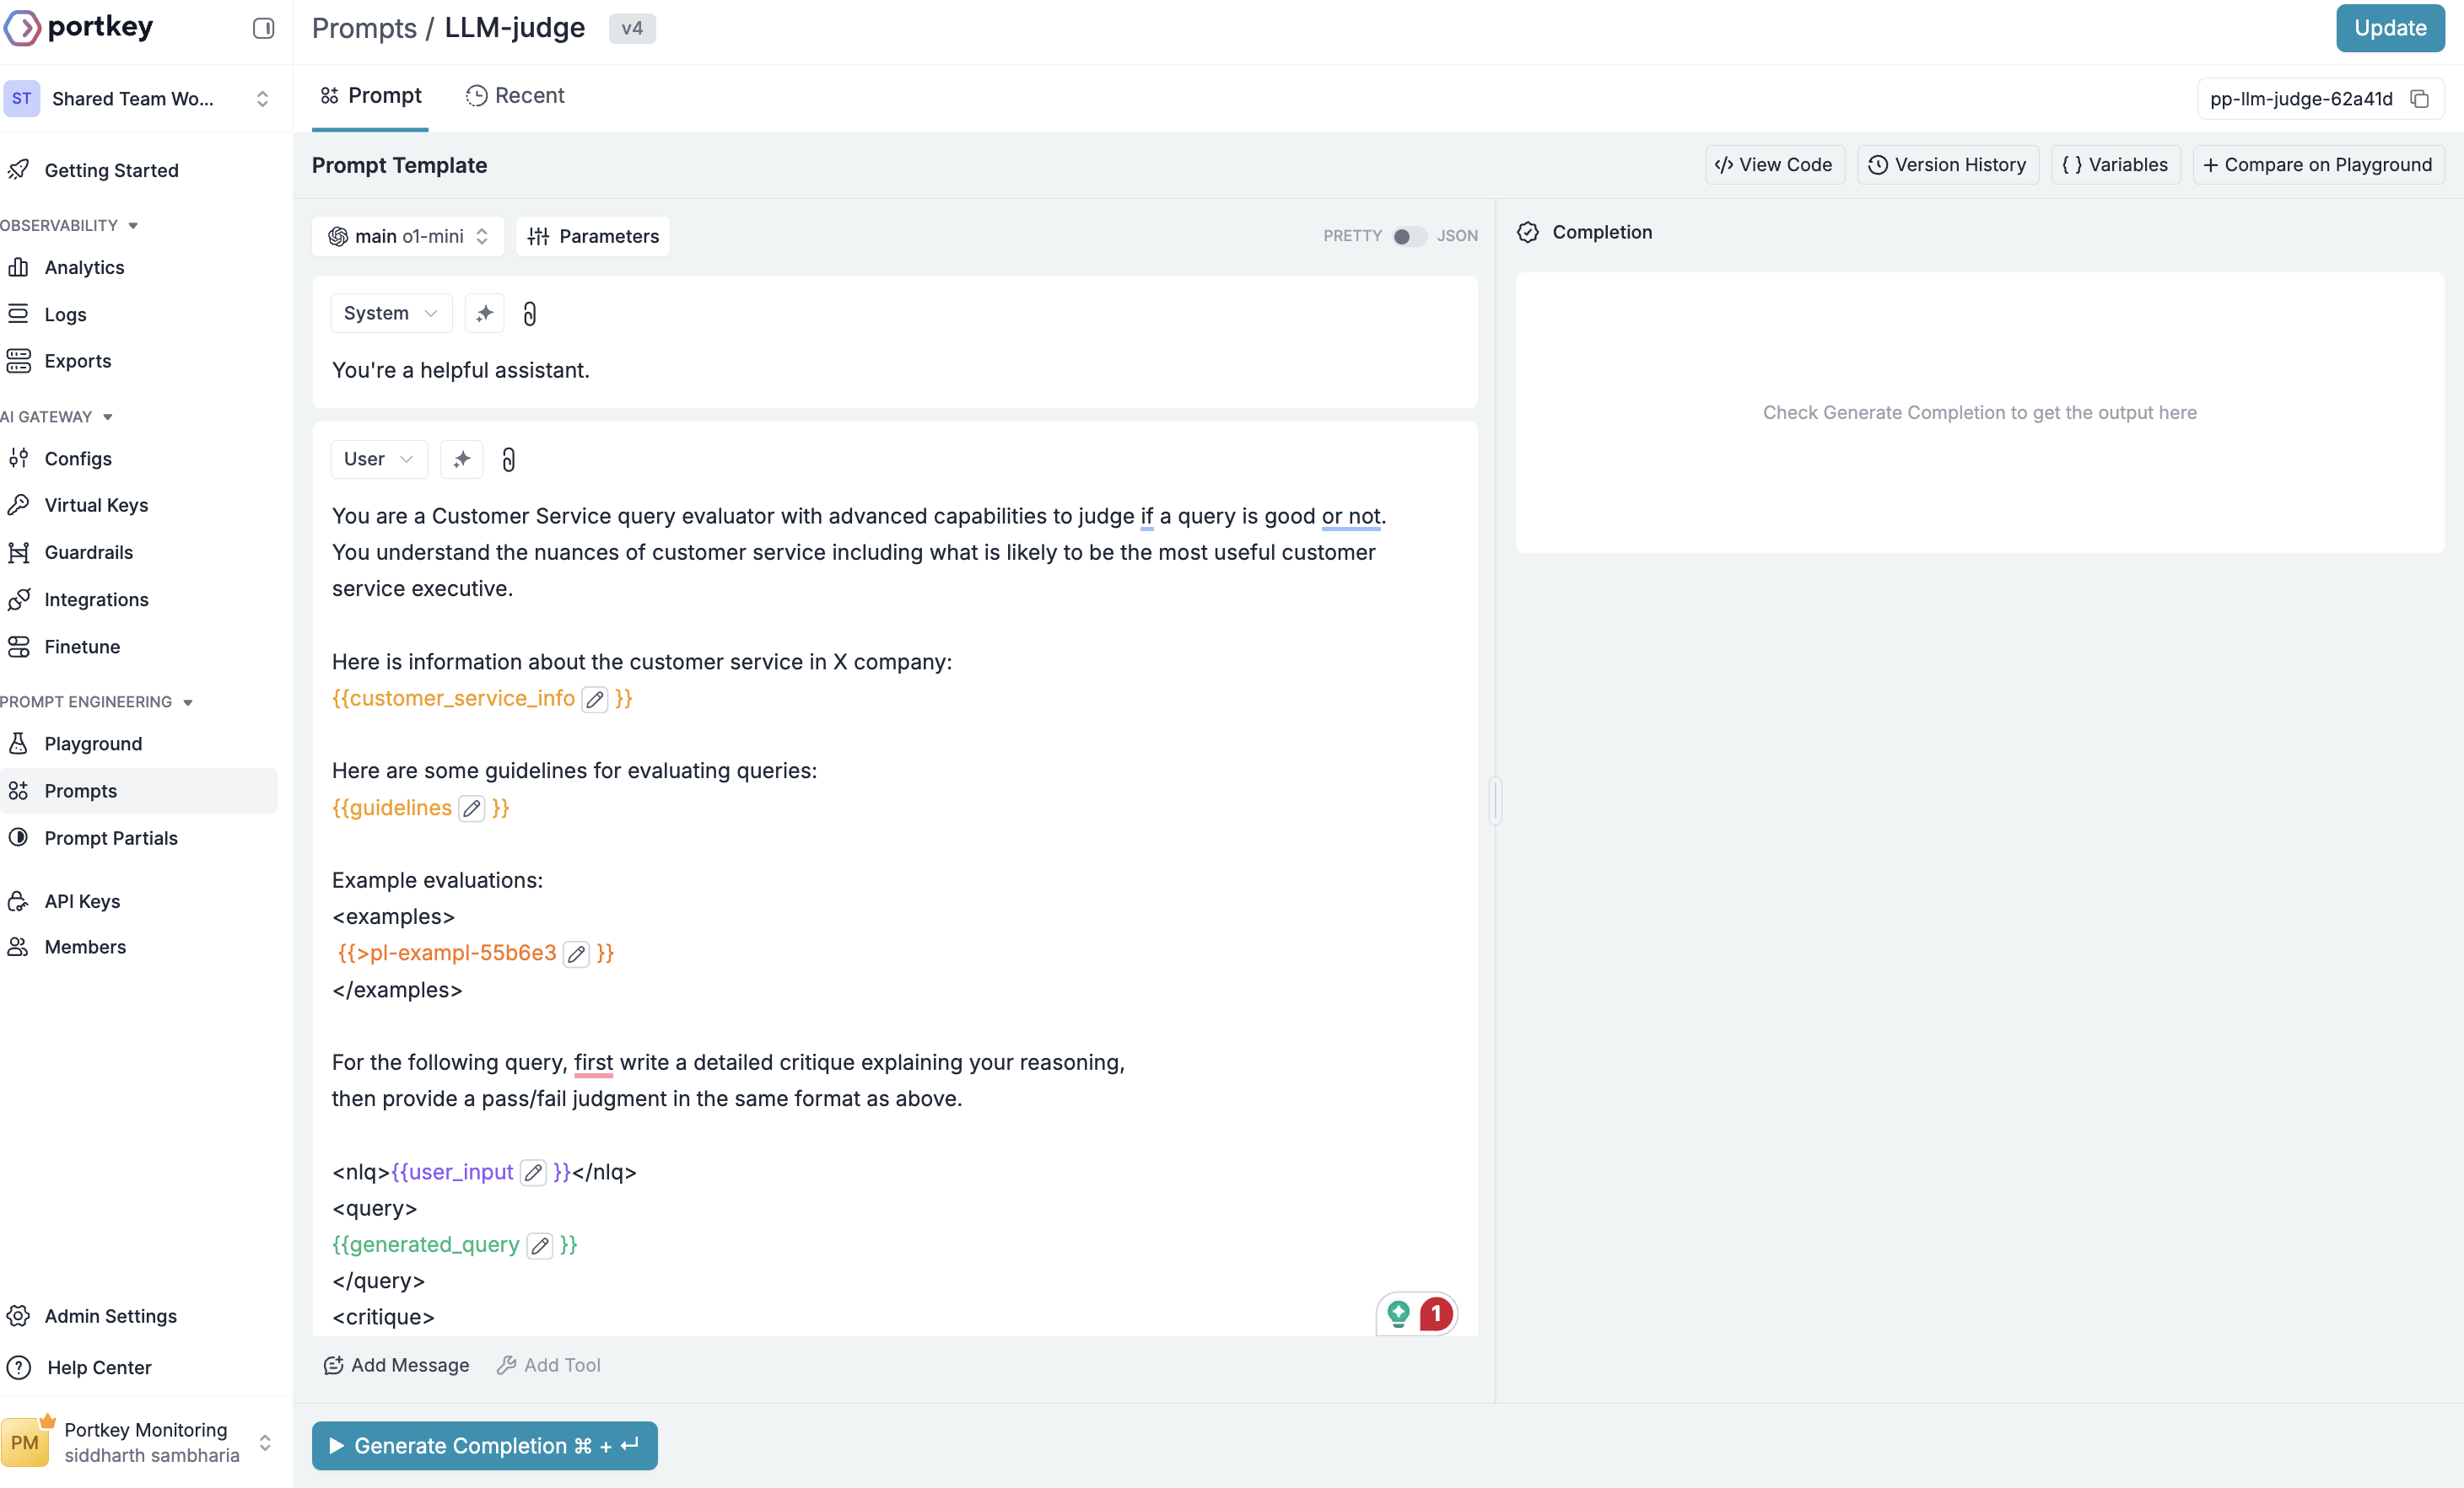This screenshot has width=2464, height=1488.
Task: Click the Portkey logo
Action: click(x=78, y=27)
